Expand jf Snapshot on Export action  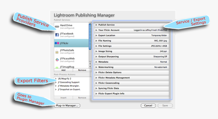coord(56,90)
